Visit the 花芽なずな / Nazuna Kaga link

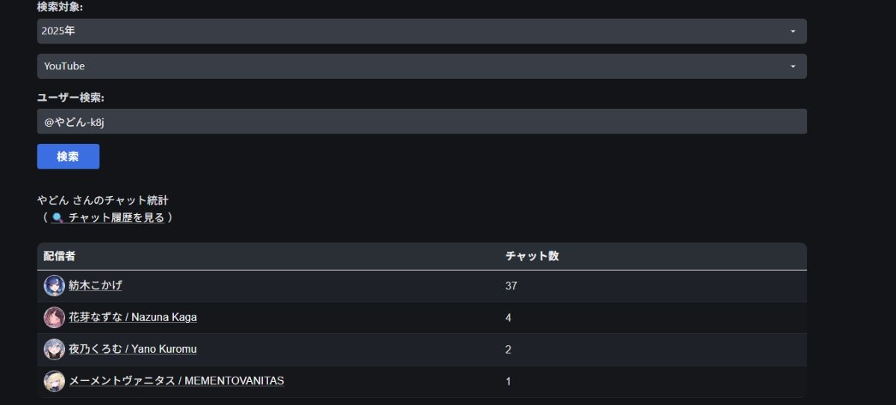click(133, 318)
